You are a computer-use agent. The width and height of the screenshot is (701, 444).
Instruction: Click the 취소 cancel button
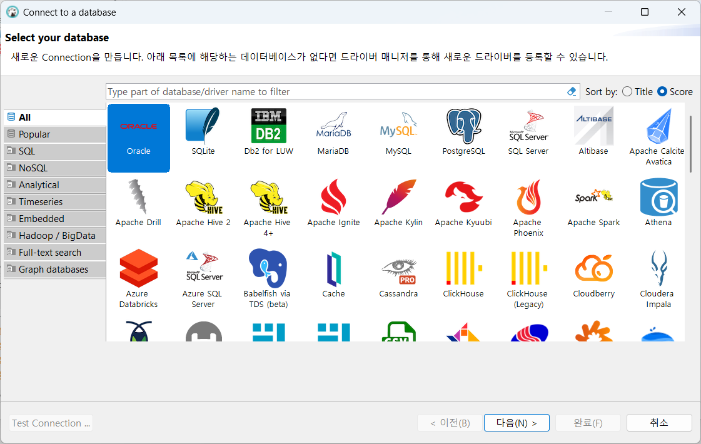pos(659,423)
